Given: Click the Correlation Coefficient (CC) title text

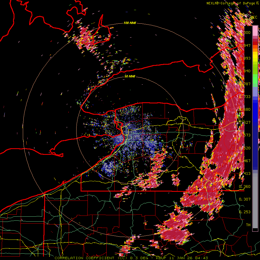Looking at the screenshot, I should pos(91,258).
